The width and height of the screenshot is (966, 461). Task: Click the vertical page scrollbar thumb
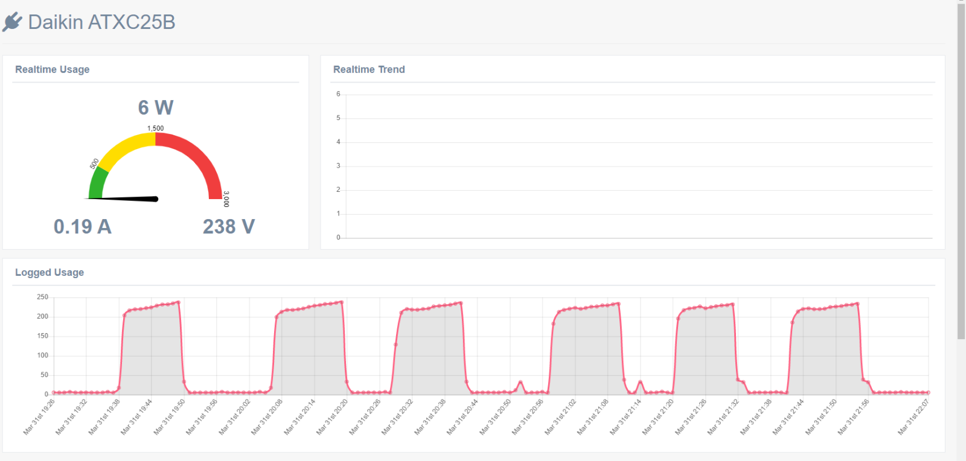pyautogui.click(x=961, y=171)
